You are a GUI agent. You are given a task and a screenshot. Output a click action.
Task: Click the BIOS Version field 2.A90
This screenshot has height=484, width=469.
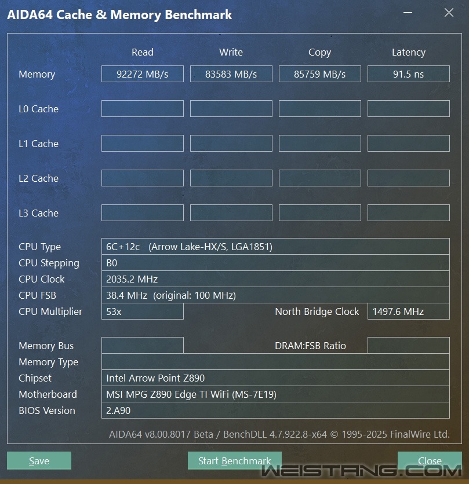click(x=275, y=410)
